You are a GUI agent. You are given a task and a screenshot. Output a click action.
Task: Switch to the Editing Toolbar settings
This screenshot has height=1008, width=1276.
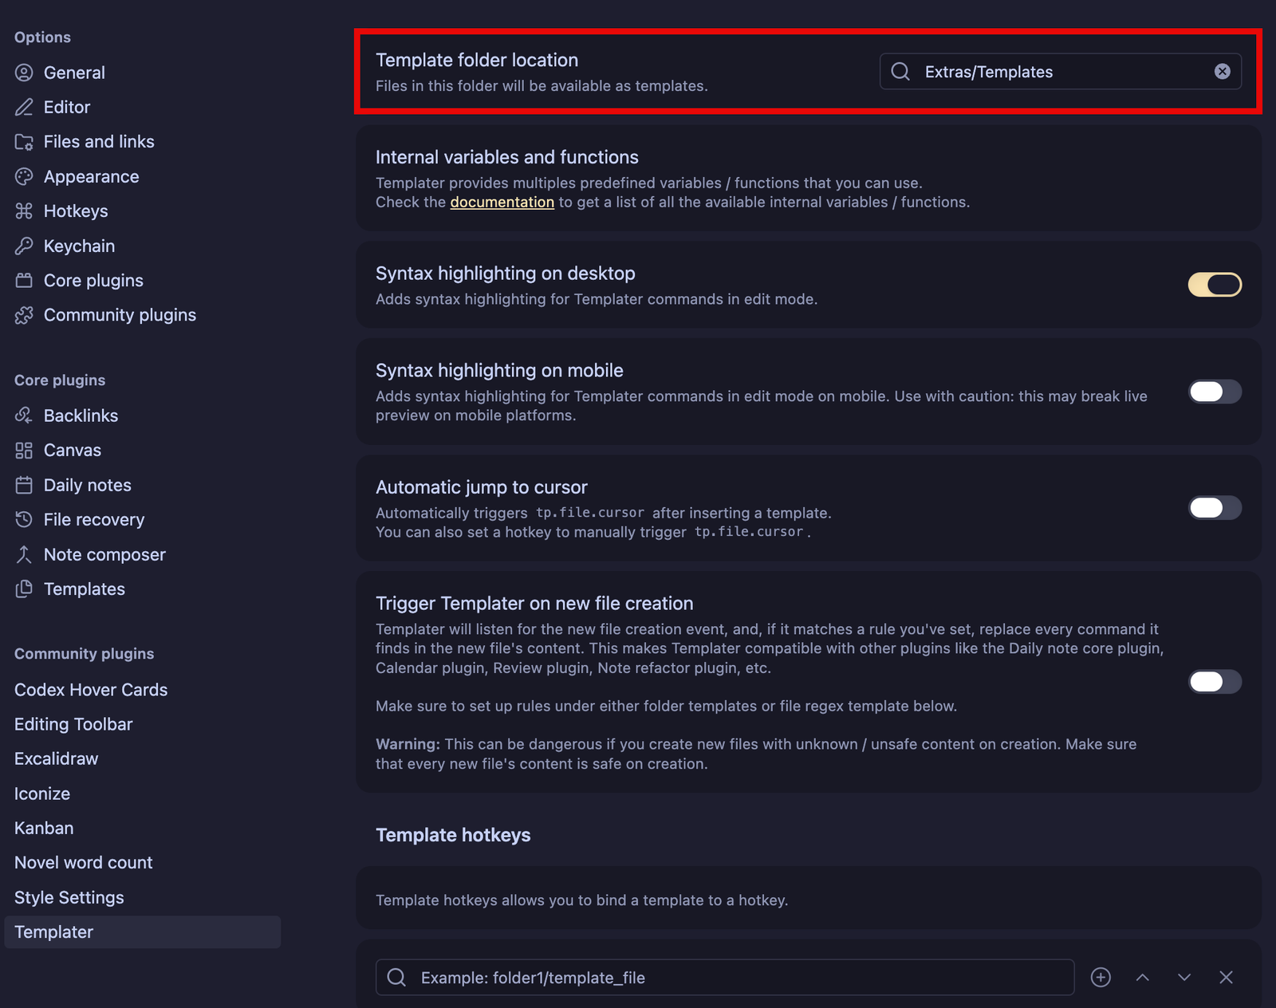pyautogui.click(x=73, y=724)
